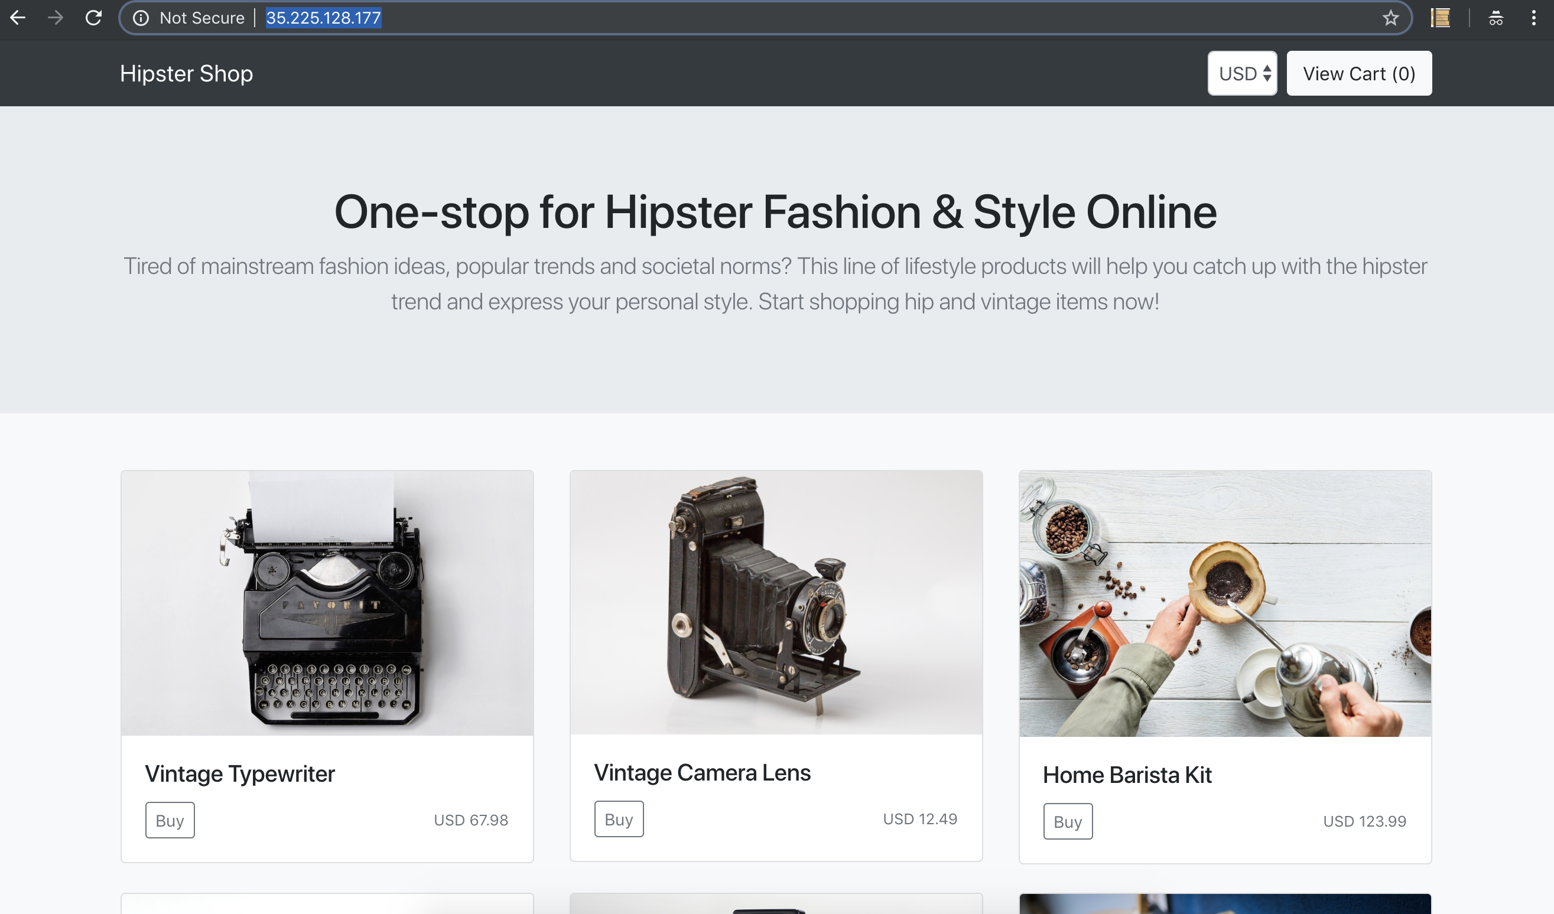Open the Home Barista Kit image

tap(1225, 603)
